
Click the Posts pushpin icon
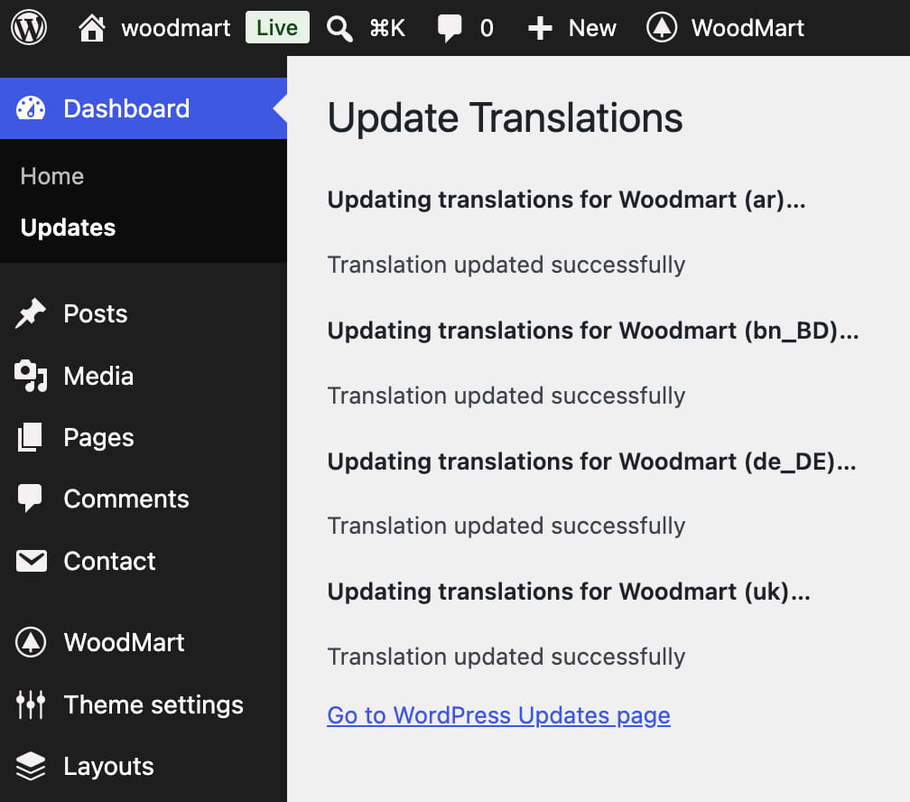pos(30,313)
